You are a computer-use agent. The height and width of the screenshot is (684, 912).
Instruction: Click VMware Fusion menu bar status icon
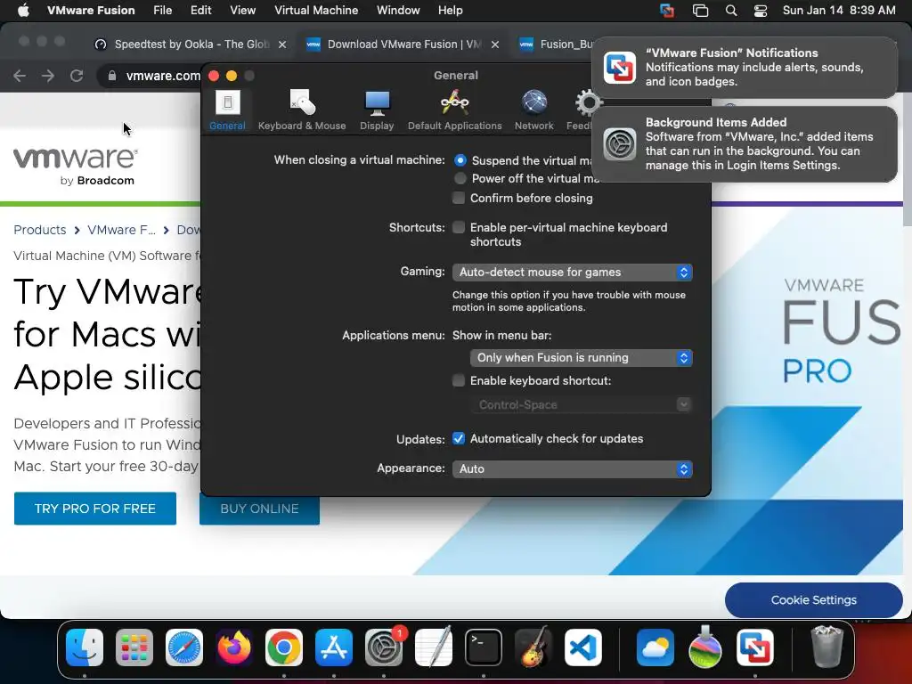click(x=667, y=11)
